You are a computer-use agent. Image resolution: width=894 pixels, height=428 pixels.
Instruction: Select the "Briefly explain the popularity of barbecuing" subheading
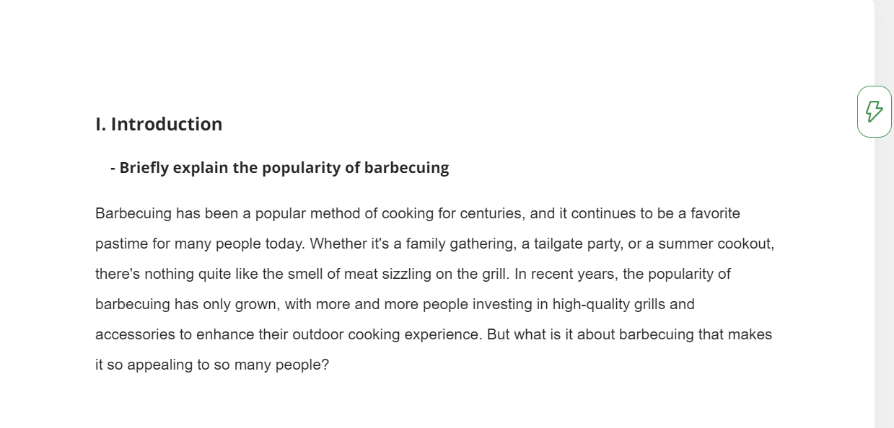(279, 168)
